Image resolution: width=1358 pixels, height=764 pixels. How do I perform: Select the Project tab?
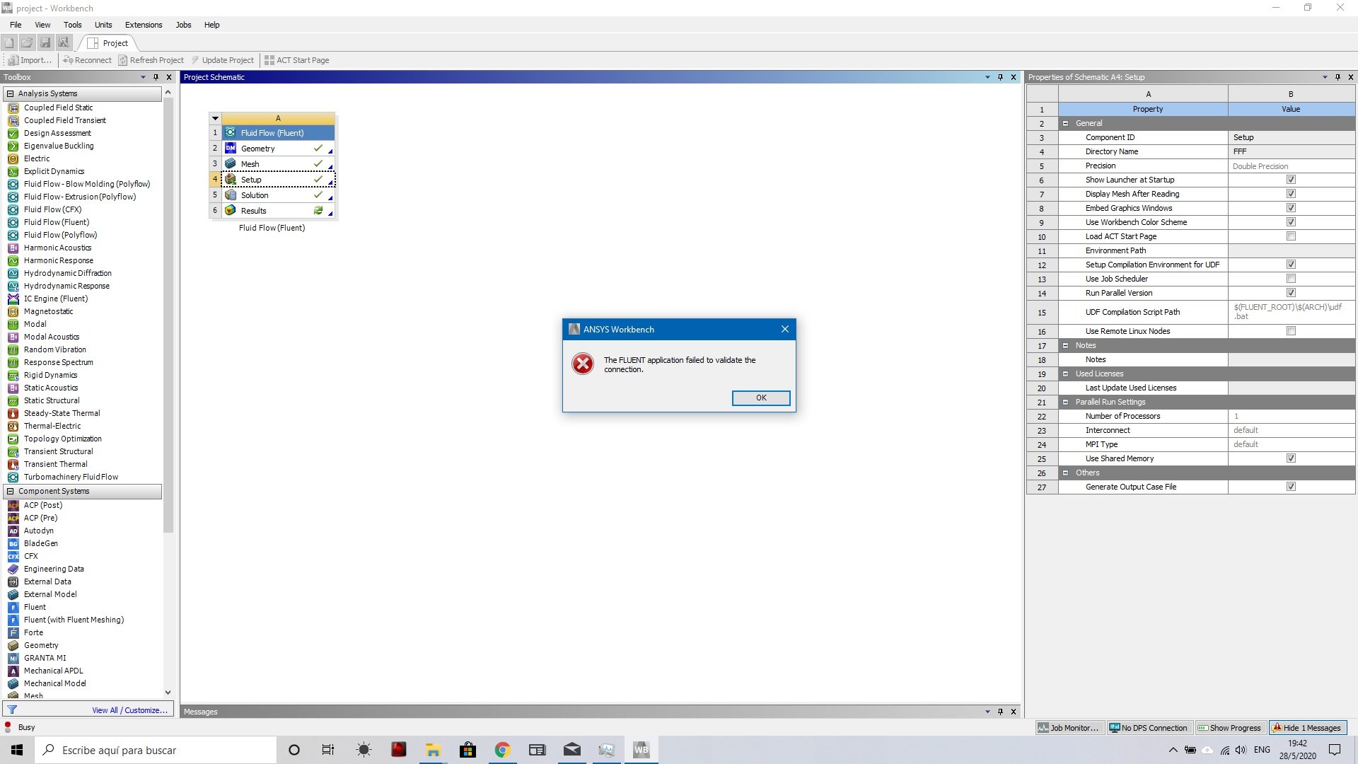[x=108, y=42]
